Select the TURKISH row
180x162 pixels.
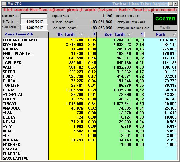[x=90, y=85]
